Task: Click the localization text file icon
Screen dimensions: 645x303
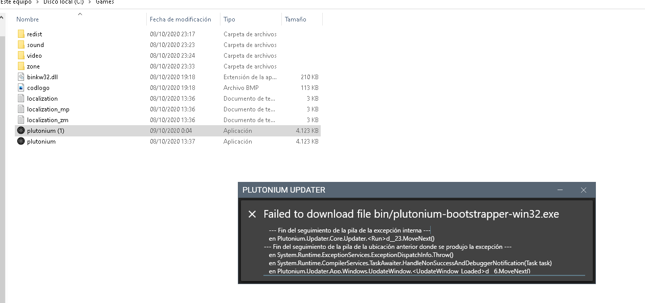Action: [x=21, y=98]
